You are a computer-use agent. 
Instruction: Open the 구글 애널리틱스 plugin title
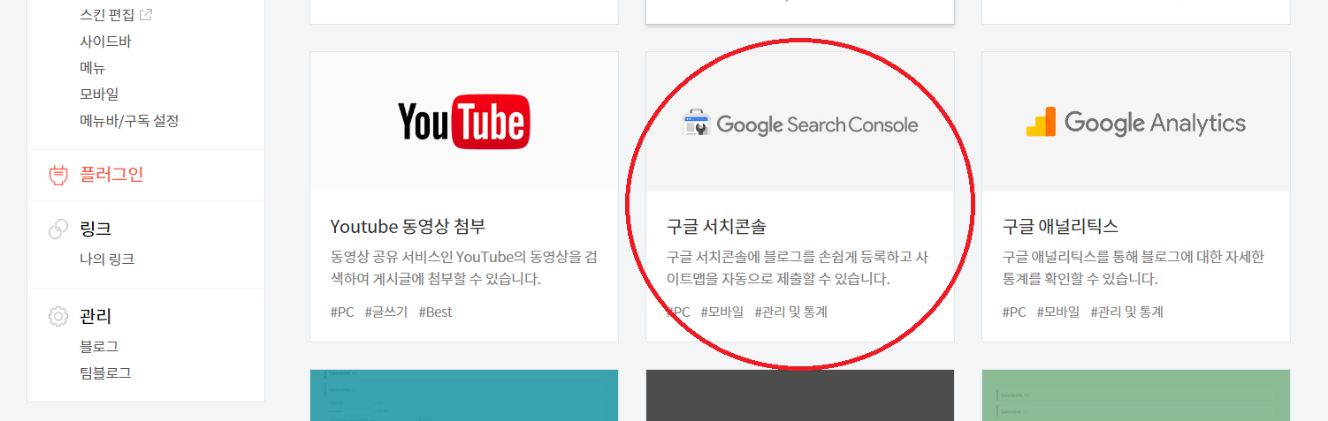[1060, 226]
